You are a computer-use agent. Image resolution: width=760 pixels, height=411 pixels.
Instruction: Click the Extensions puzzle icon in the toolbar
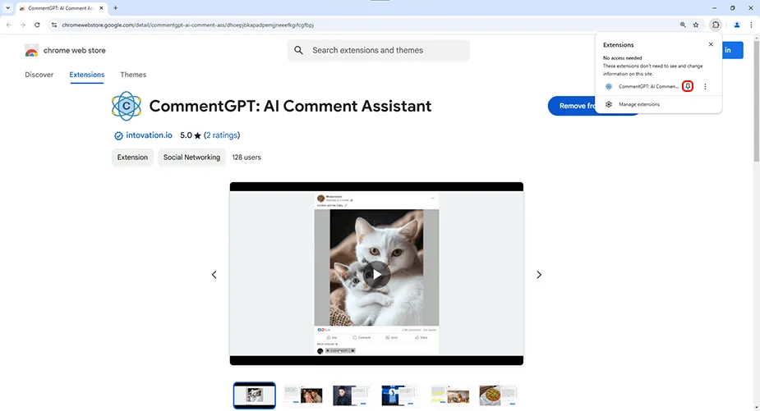716,25
